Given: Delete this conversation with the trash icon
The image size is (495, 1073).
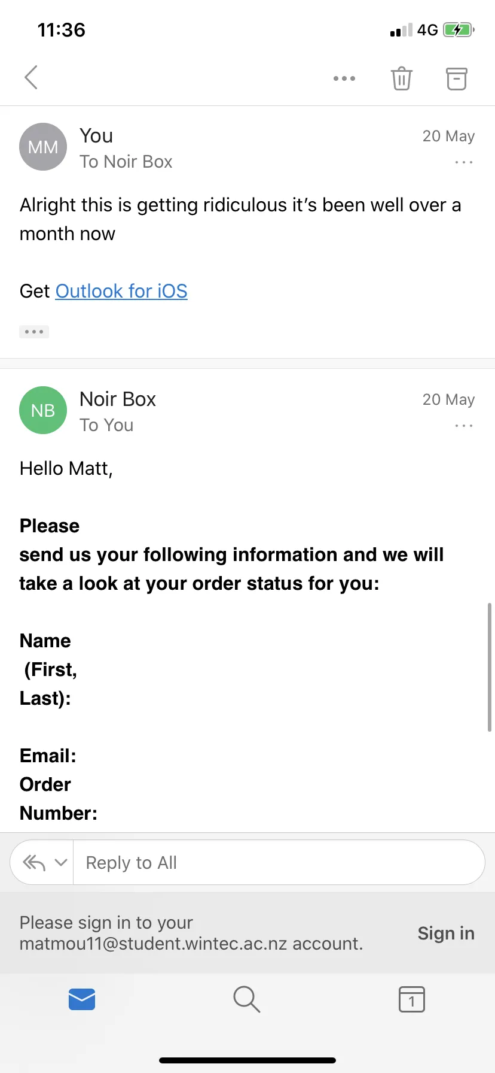Looking at the screenshot, I should click(402, 78).
